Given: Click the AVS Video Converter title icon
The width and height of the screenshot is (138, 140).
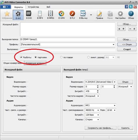Looking at the screenshot, I should [2, 2].
